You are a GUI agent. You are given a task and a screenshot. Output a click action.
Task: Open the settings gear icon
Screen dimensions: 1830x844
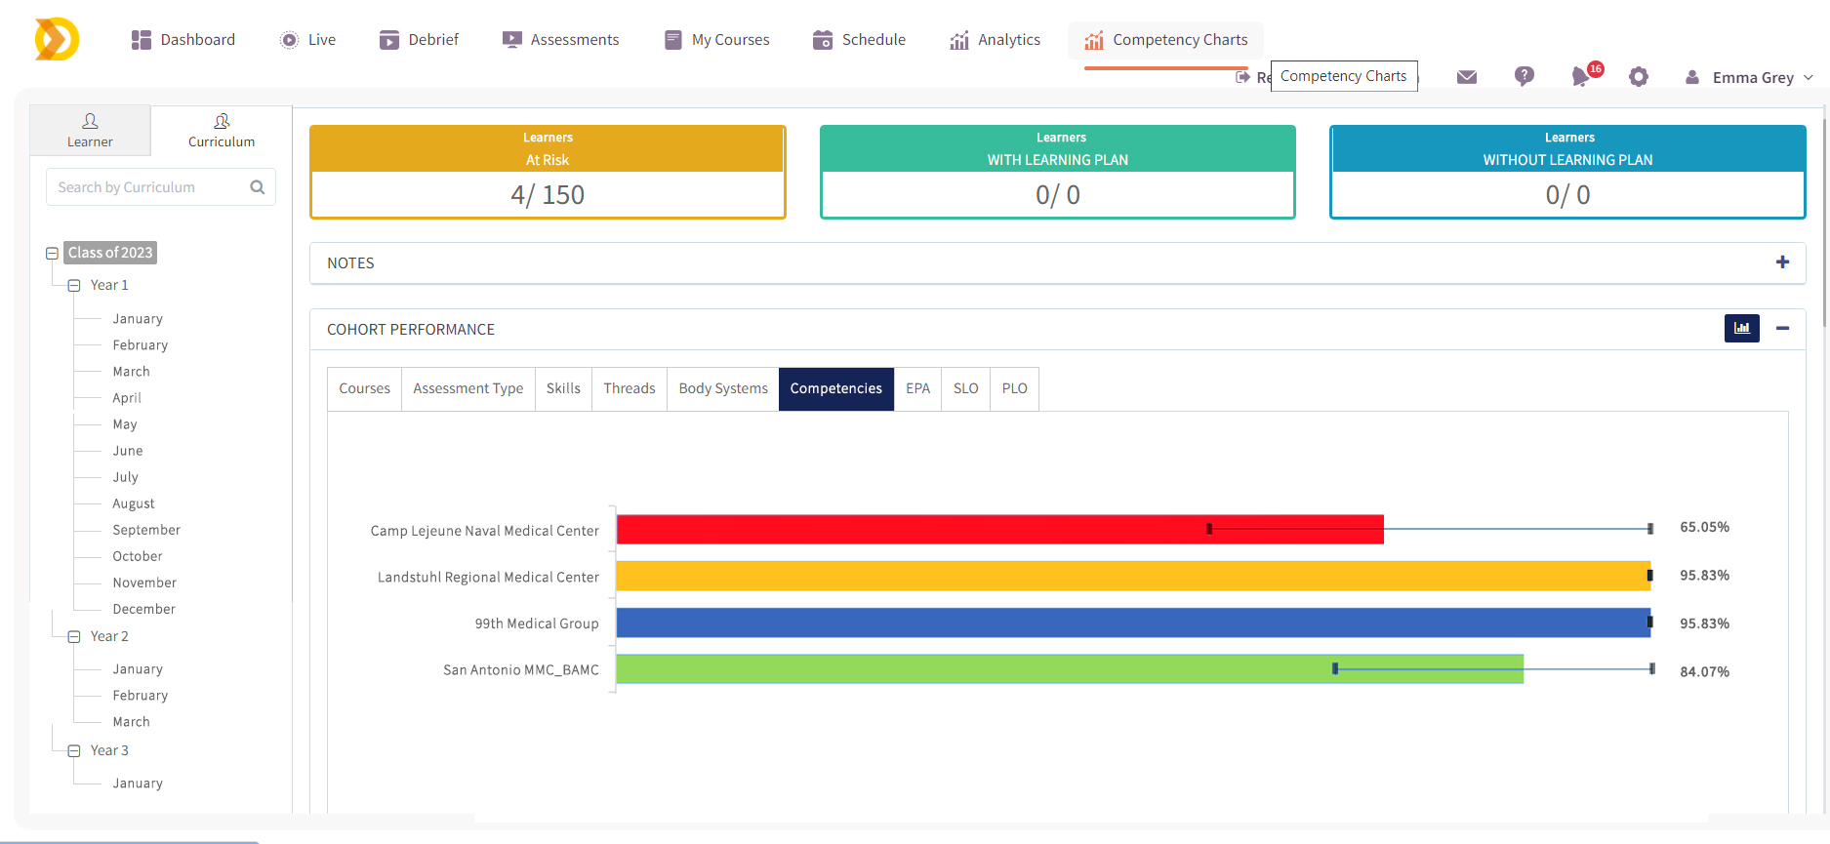pyautogui.click(x=1638, y=77)
